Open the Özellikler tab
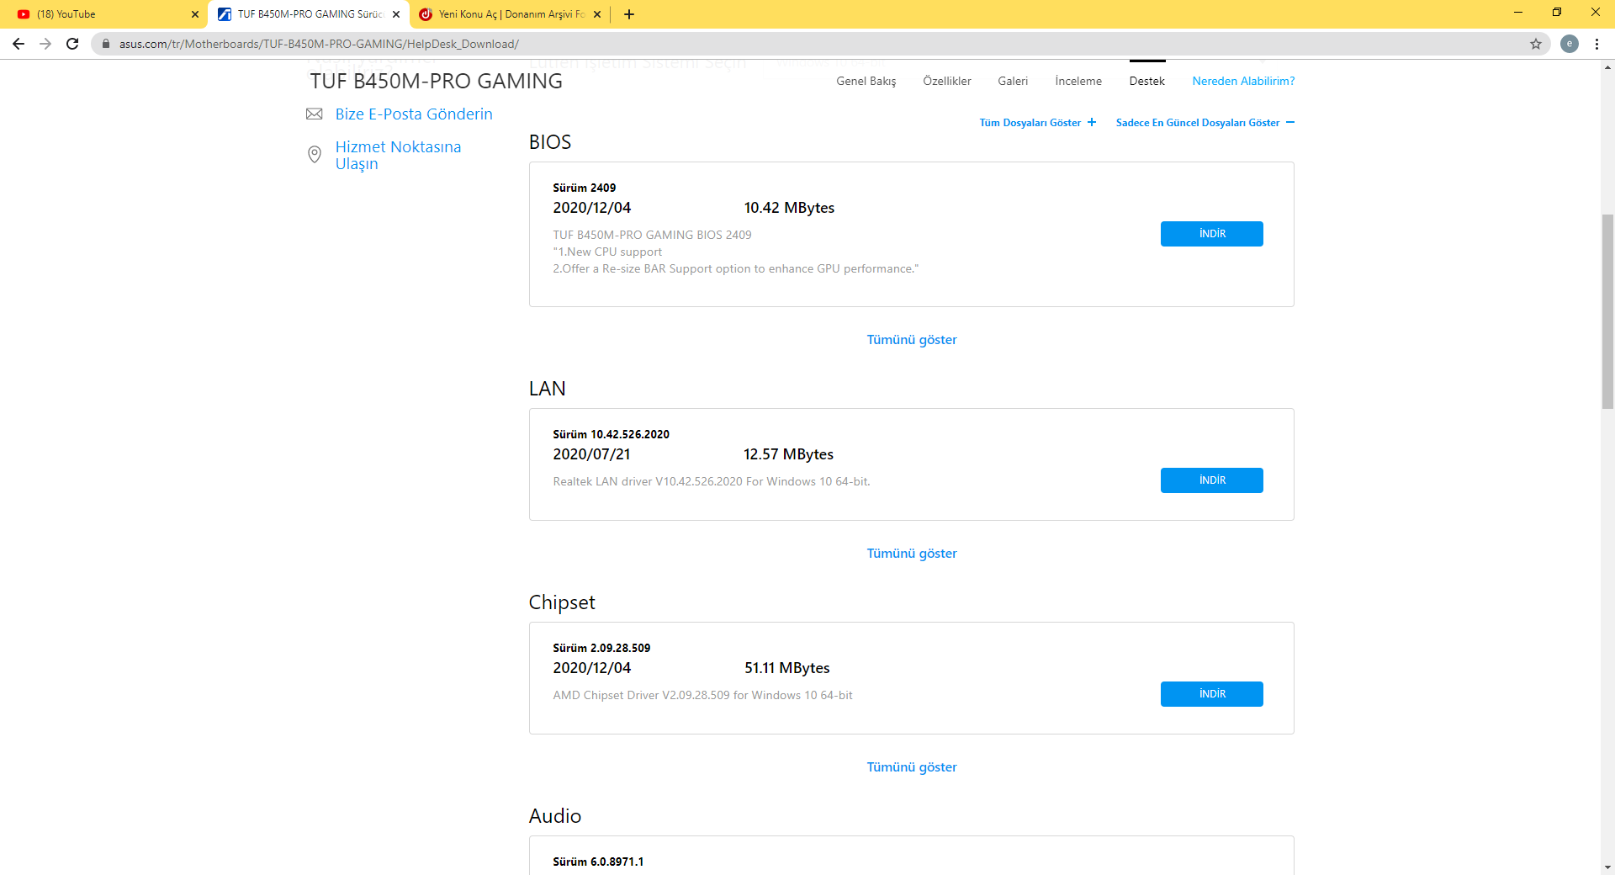This screenshot has width=1615, height=875. tap(947, 81)
